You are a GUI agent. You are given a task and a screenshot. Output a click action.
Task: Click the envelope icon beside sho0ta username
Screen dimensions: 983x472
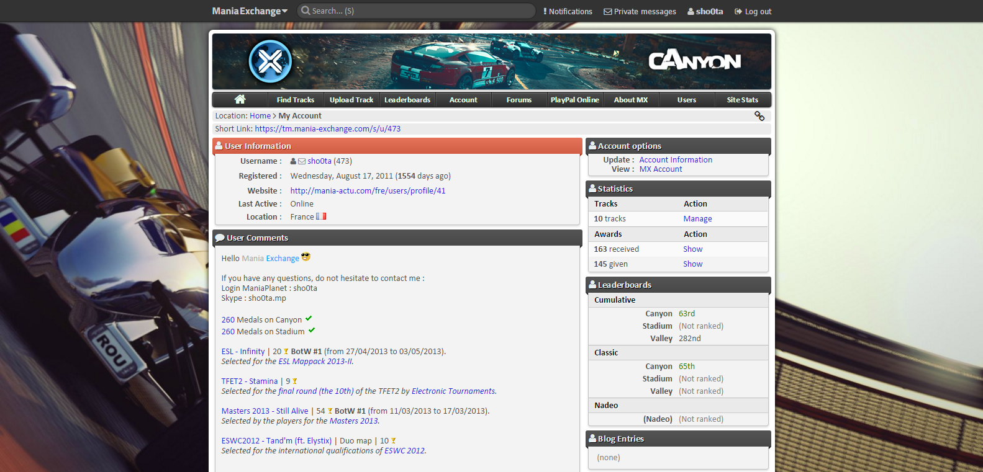302,161
